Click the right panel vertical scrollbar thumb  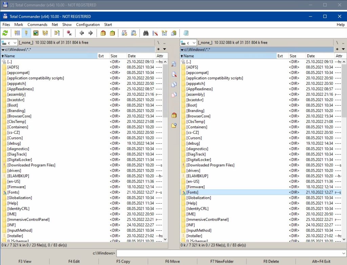coord(344,91)
